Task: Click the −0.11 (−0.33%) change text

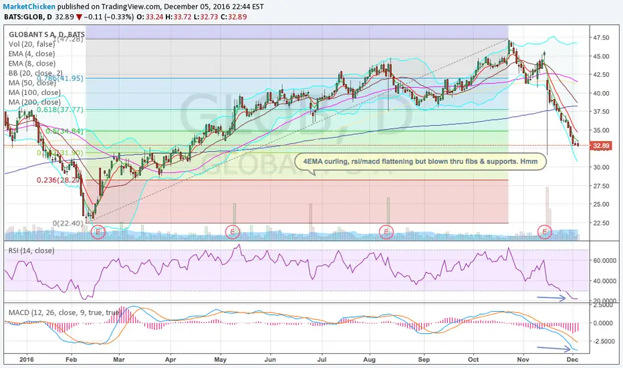Action: coord(108,17)
